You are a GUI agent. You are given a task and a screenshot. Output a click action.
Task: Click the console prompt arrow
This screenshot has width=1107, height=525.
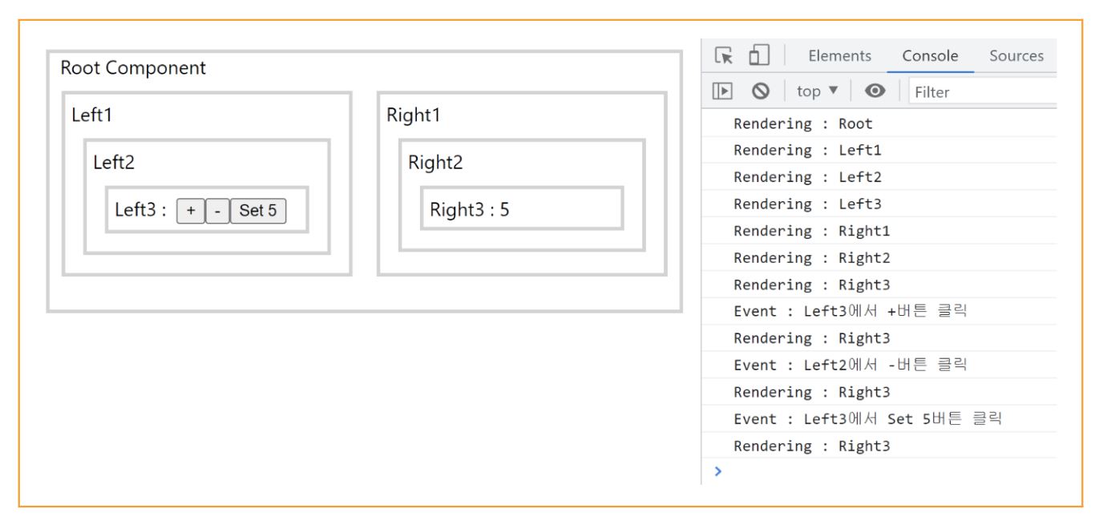click(x=718, y=472)
